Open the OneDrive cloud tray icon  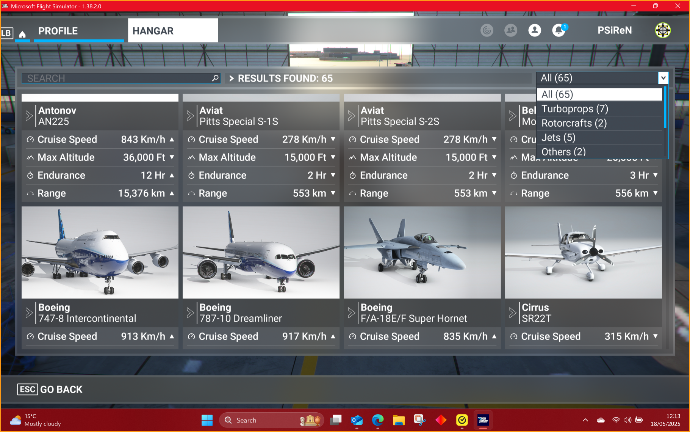(x=601, y=420)
